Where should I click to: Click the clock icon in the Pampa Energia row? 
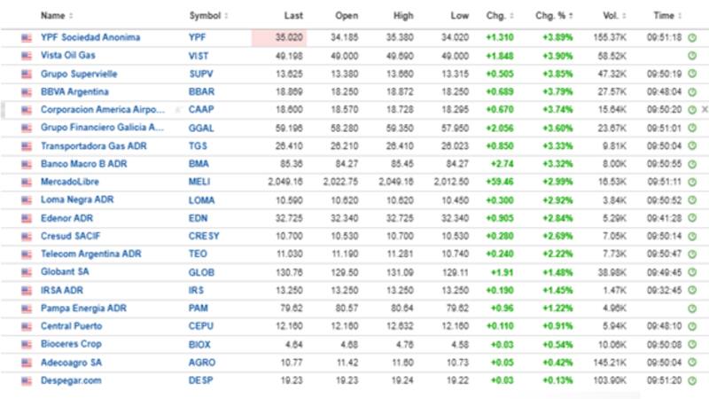click(692, 309)
